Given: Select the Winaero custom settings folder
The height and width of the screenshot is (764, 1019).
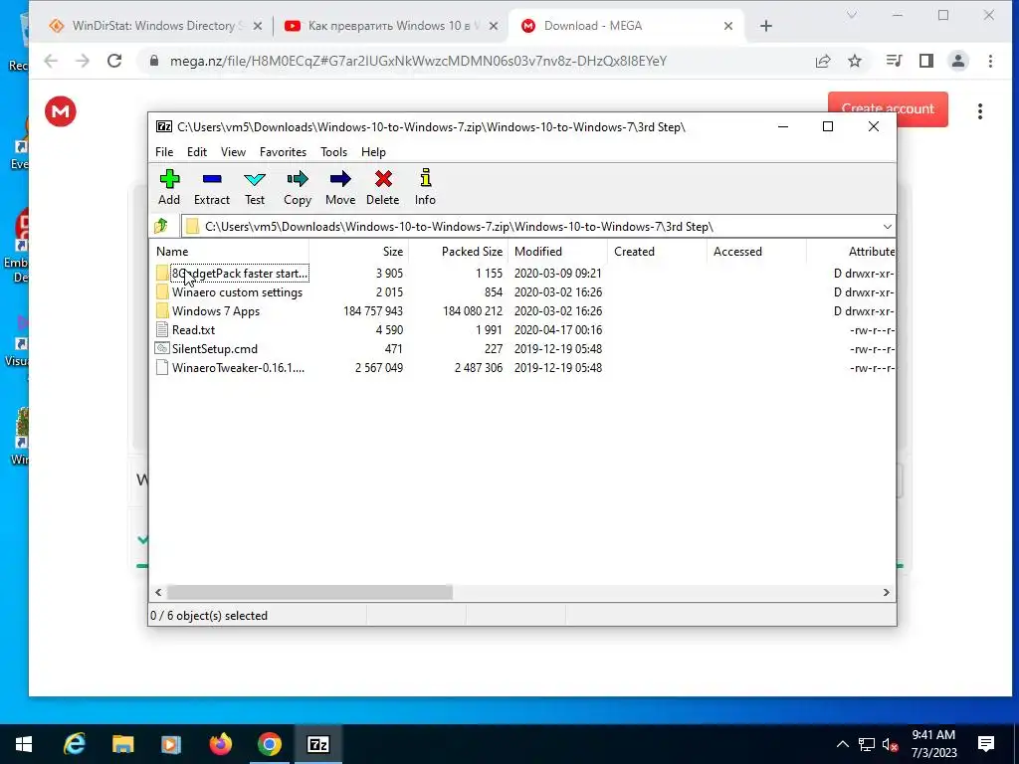Looking at the screenshot, I should 230,292.
